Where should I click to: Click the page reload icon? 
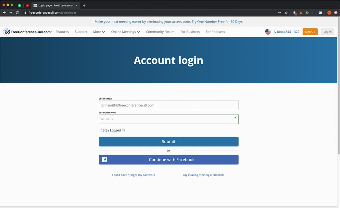click(x=18, y=12)
